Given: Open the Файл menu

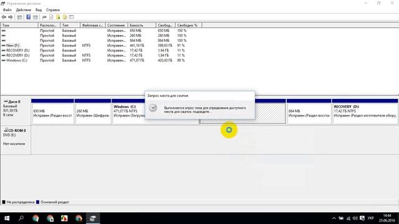Looking at the screenshot, I should coord(7,10).
